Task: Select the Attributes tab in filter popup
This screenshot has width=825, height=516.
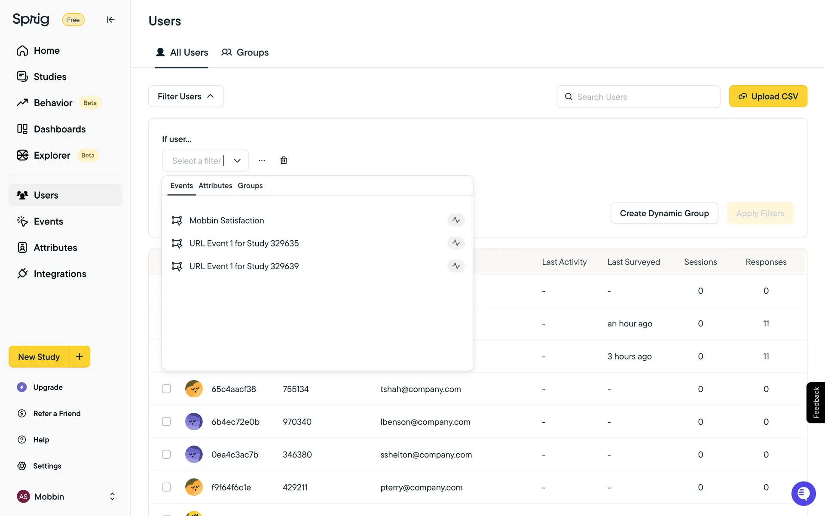Action: [x=215, y=186]
